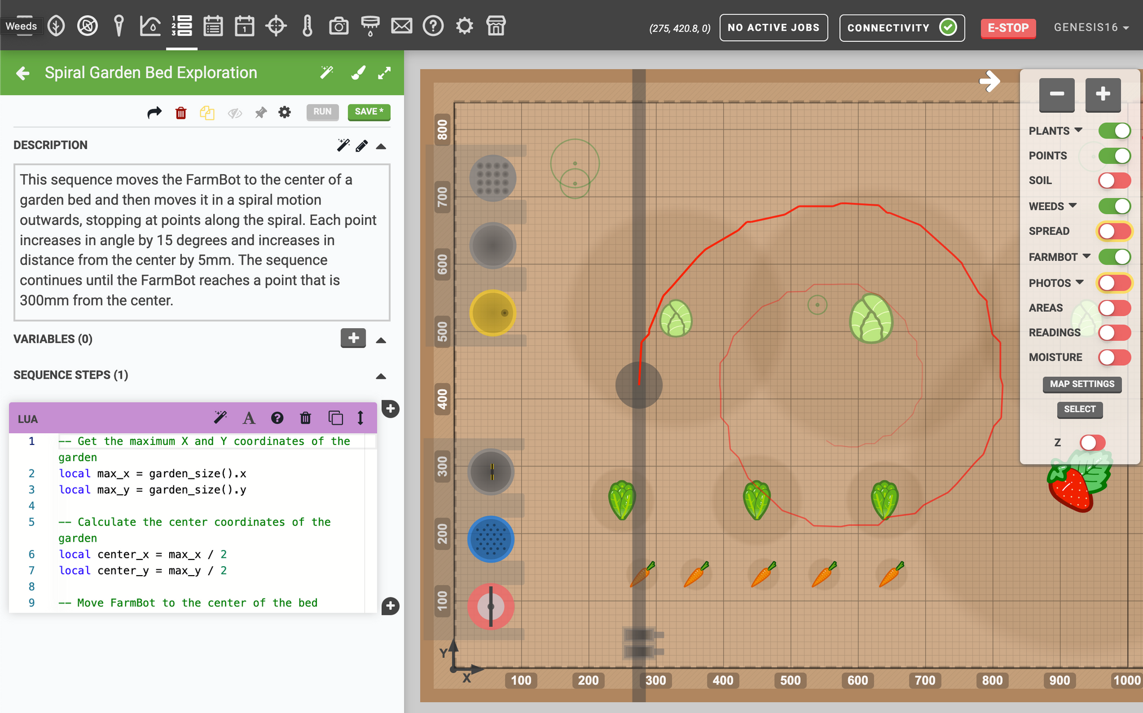The height and width of the screenshot is (713, 1143).
Task: Enable the Soil layer toggle
Action: pos(1114,180)
